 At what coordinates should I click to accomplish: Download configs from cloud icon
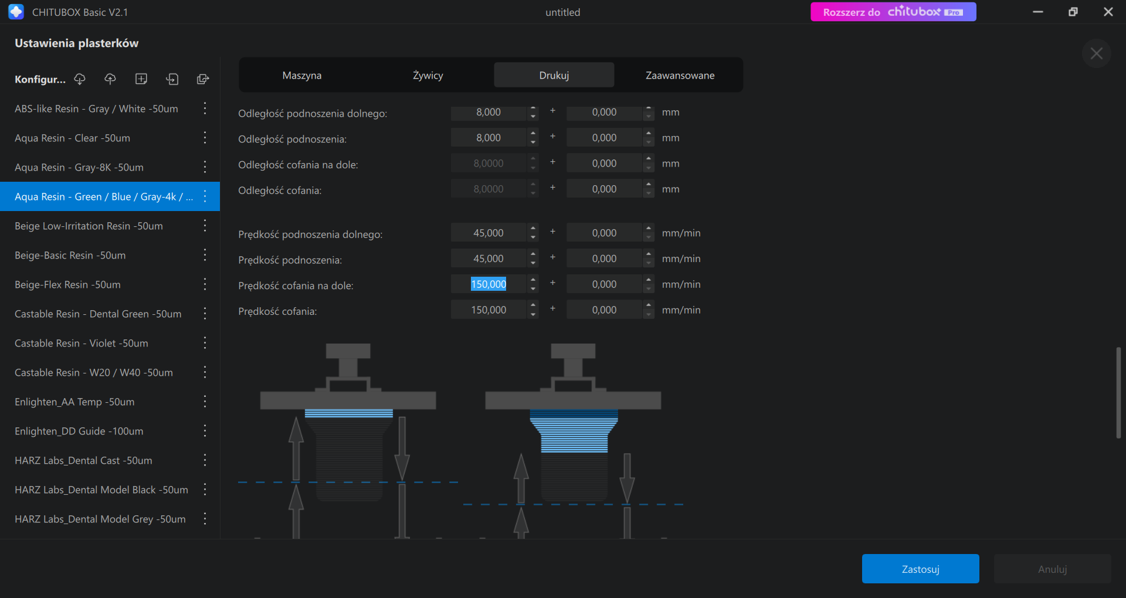coord(80,79)
